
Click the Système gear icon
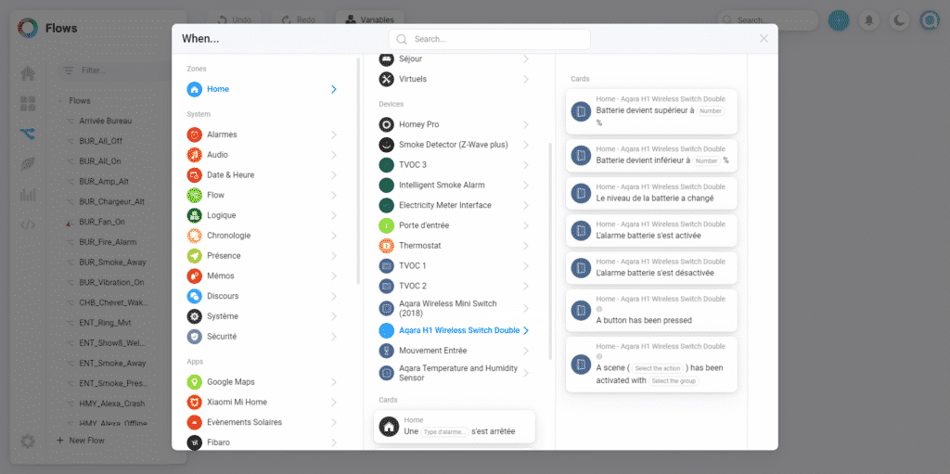pos(195,316)
